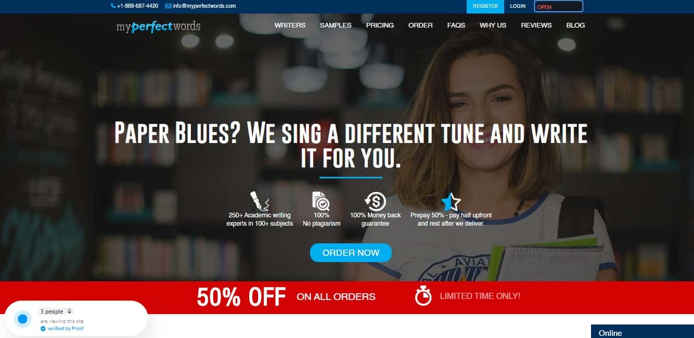Expand the Online chat widget

[x=642, y=332]
